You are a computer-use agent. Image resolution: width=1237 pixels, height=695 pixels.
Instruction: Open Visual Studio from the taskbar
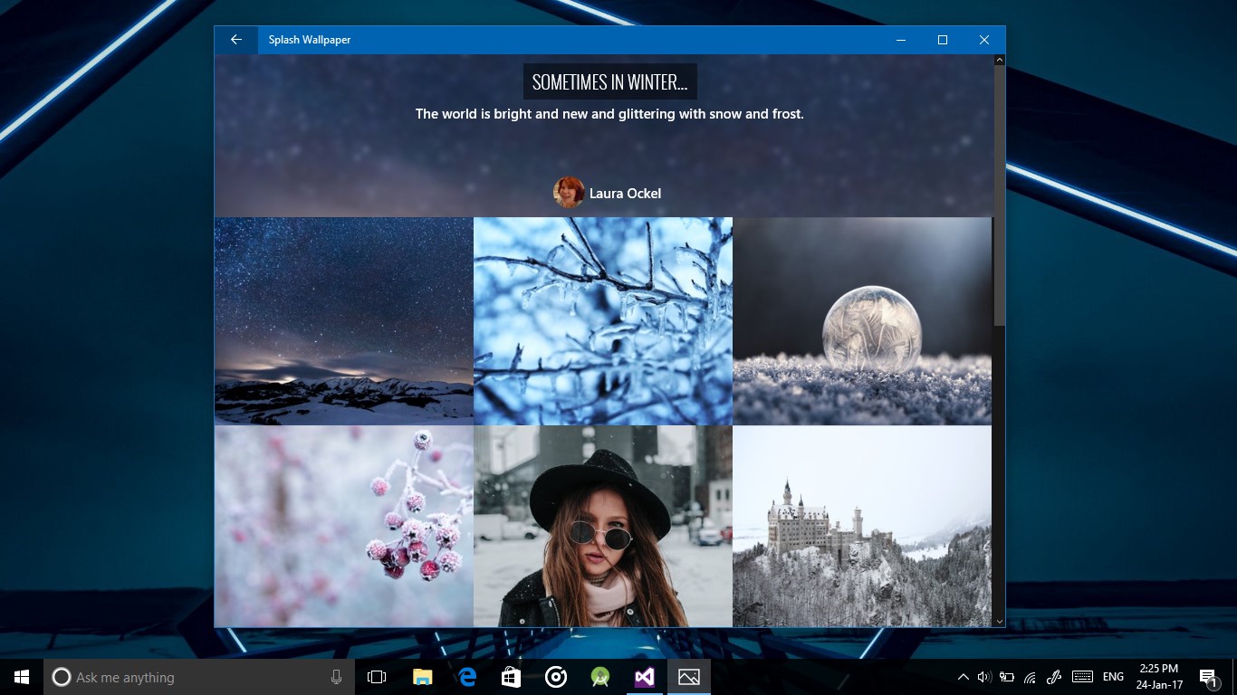644,677
